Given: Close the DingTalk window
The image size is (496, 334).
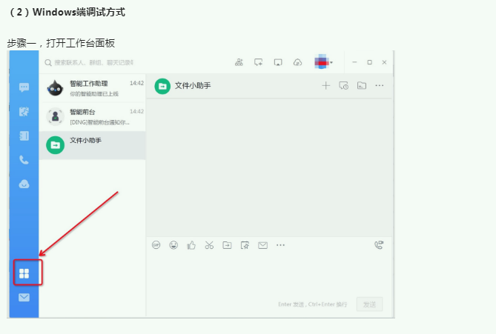Looking at the screenshot, I should pos(384,62).
